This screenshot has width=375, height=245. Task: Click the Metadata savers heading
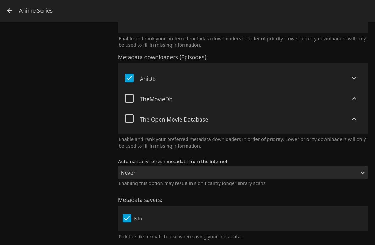(140, 200)
